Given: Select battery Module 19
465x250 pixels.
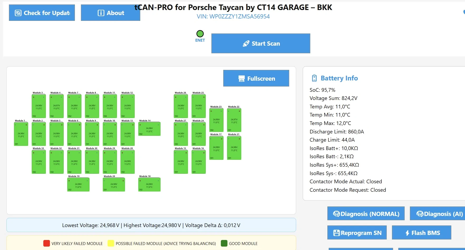Looking at the screenshot, I should point(78,184).
